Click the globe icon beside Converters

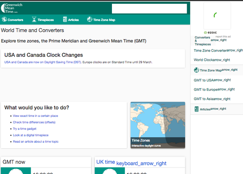click(x=4, y=19)
